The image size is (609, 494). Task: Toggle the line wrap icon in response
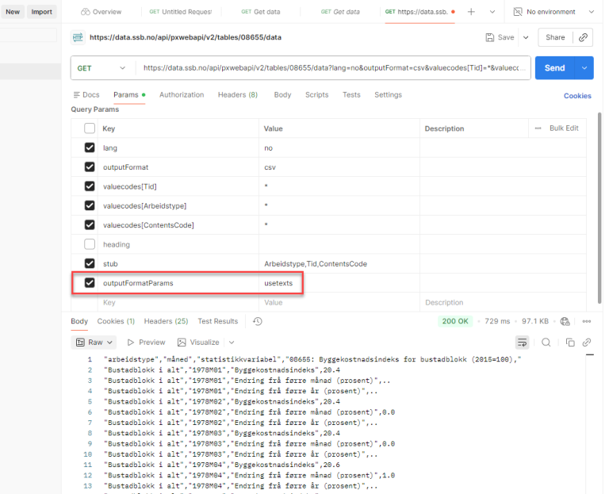click(523, 343)
